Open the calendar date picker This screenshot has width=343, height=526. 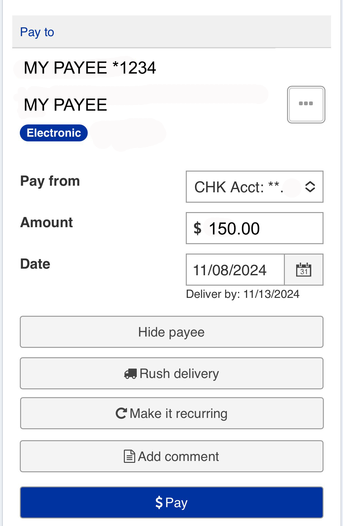pyautogui.click(x=304, y=270)
